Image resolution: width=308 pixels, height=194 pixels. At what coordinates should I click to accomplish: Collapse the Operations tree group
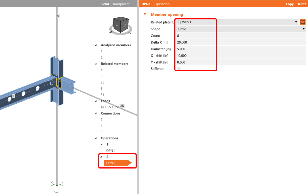point(96,138)
